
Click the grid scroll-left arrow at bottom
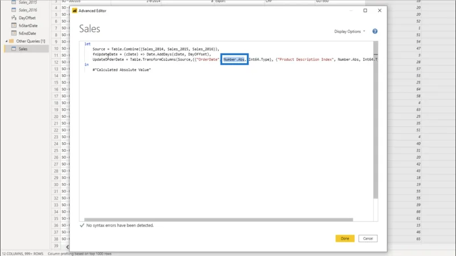[x=67, y=247]
